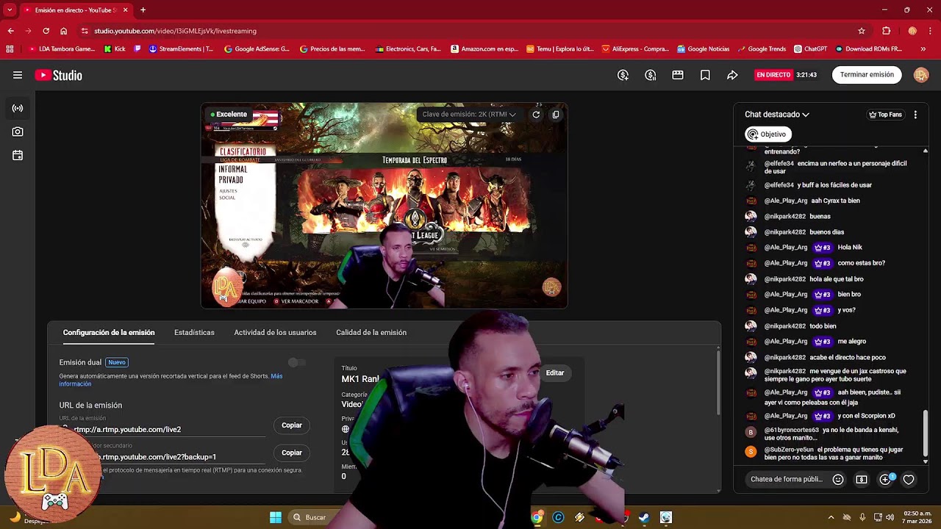Click the bookmark marker icon in header
The image size is (941, 529).
(705, 75)
